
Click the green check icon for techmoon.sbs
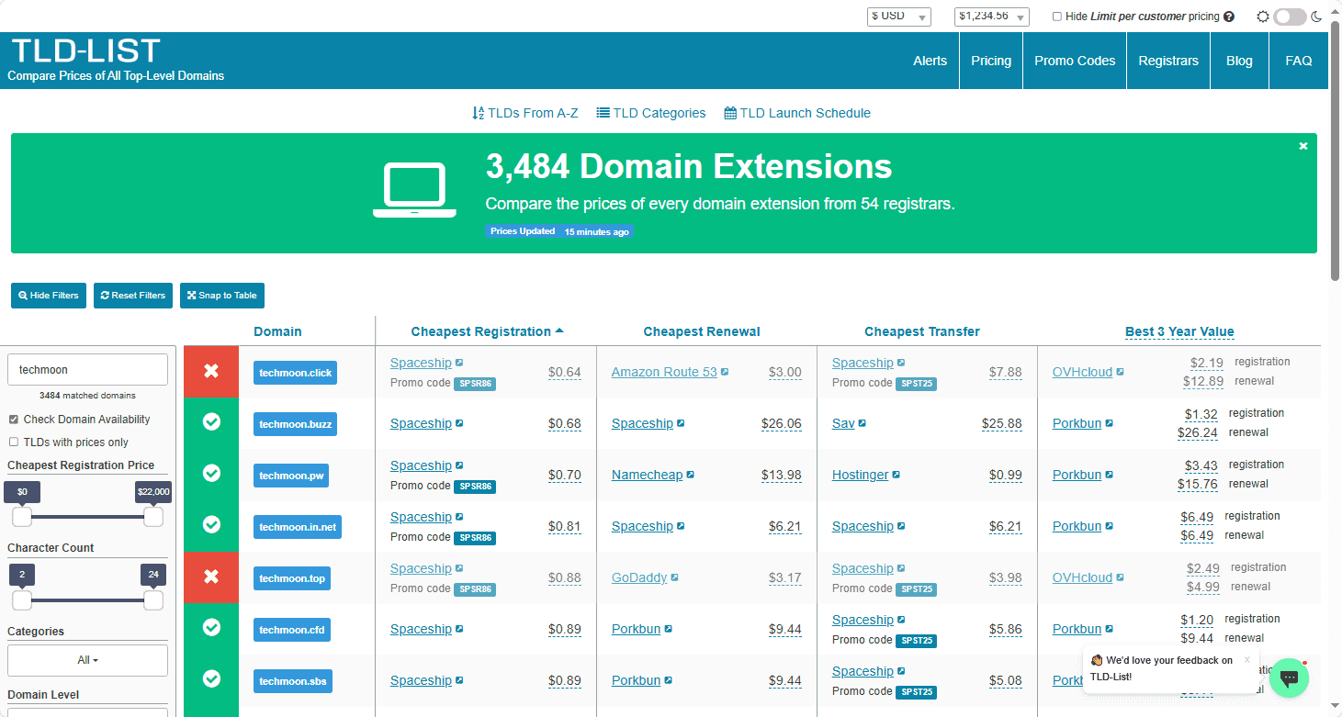tap(211, 678)
